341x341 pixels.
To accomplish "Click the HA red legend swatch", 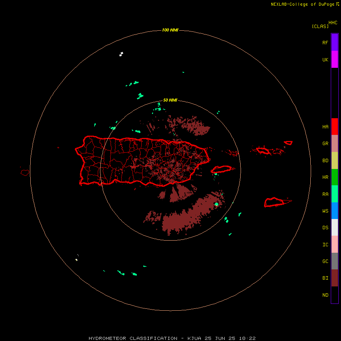I will [335, 127].
